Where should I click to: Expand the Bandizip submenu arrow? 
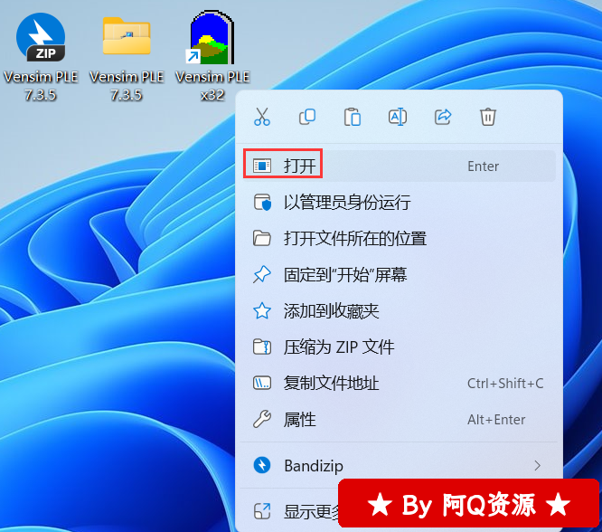[x=538, y=465]
